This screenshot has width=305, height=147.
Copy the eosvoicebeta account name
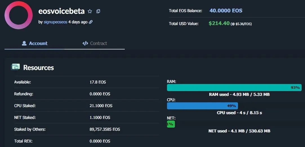(x=98, y=11)
